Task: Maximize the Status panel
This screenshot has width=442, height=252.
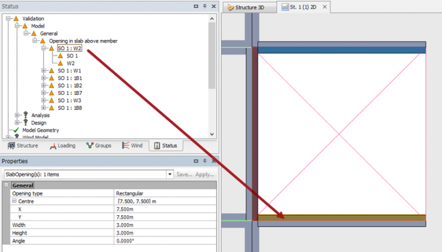Action: tap(196, 6)
